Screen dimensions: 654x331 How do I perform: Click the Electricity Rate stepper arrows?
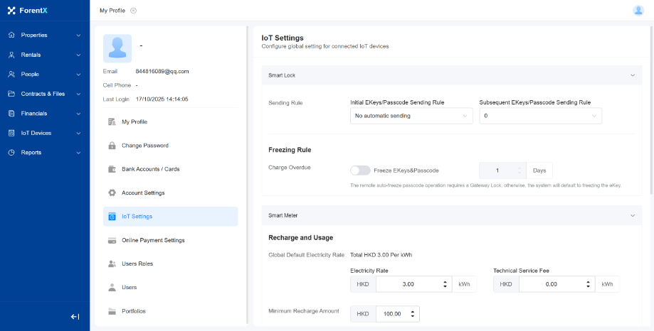point(445,284)
